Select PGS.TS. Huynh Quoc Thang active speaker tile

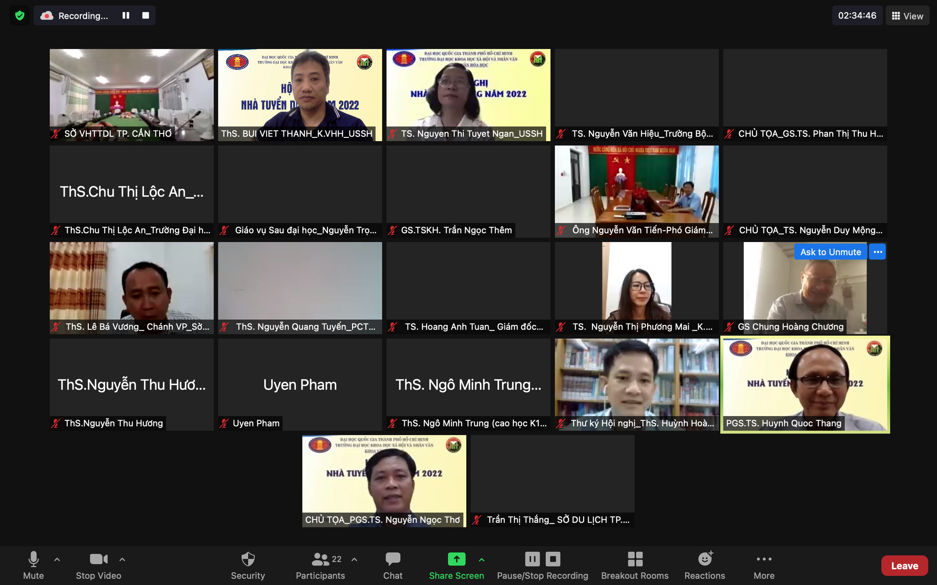805,384
